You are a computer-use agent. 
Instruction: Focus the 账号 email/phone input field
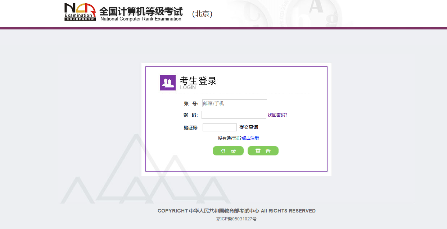[x=234, y=103]
